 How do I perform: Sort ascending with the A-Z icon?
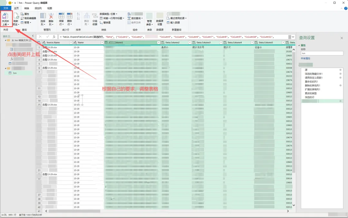[x=78, y=14]
